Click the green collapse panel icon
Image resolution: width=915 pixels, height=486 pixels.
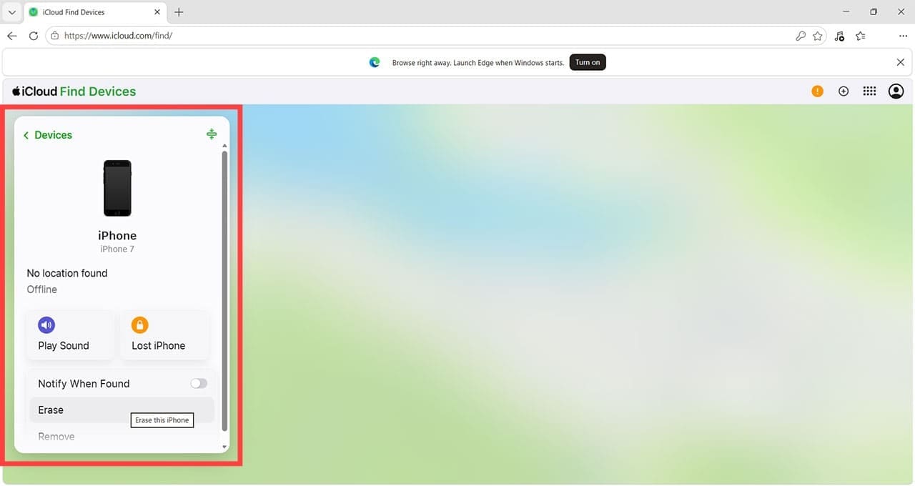pos(212,134)
